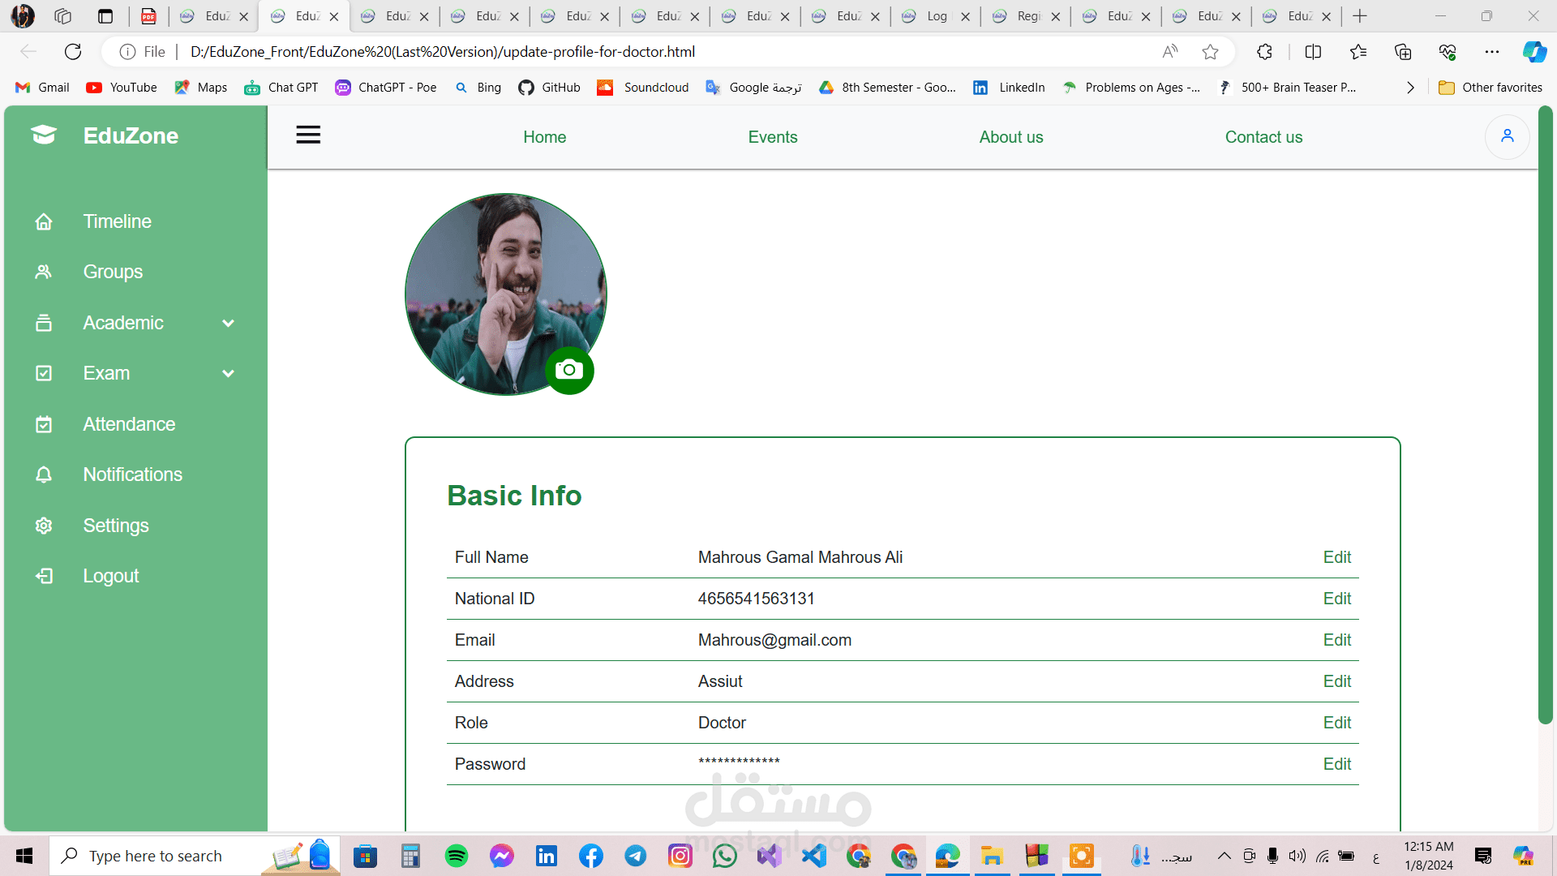Click the user profile icon in navbar

(1507, 136)
